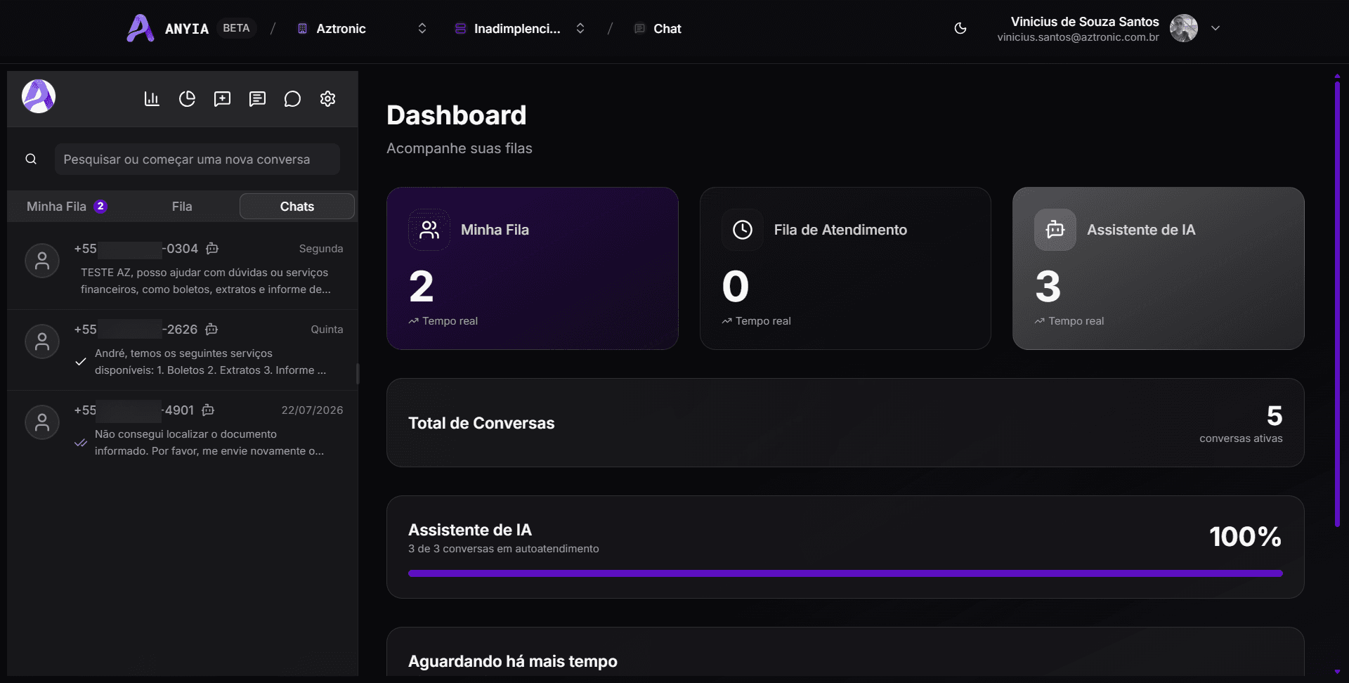This screenshot has height=683, width=1349.
Task: Start a new chat with the plus message icon
Action: coord(222,99)
